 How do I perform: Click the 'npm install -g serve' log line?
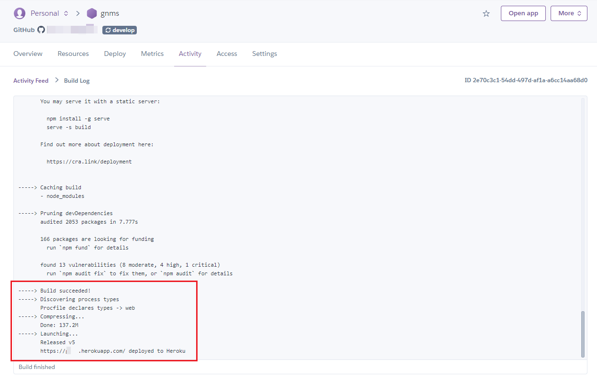tap(78, 119)
